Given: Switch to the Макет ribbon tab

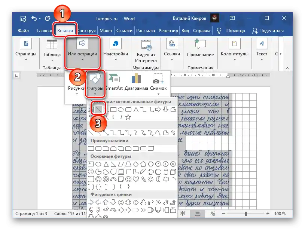Looking at the screenshot, I should (x=106, y=31).
